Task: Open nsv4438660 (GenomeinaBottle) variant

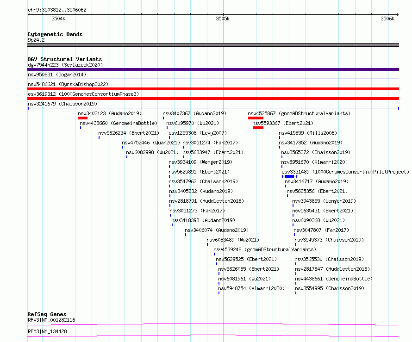Action: pyautogui.click(x=119, y=123)
